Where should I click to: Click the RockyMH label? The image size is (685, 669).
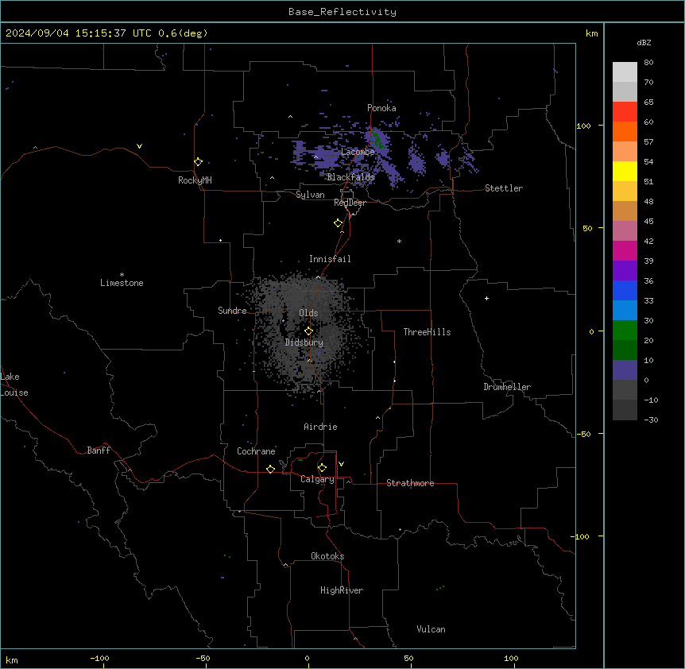[x=195, y=180]
